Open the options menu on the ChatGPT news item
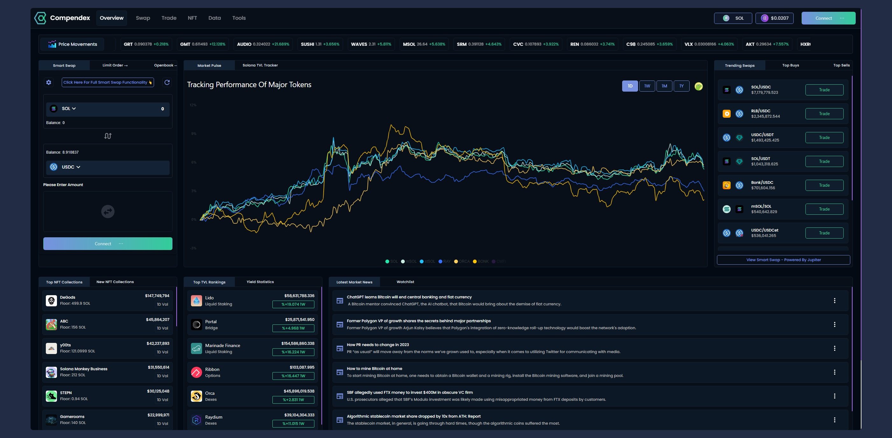Image resolution: width=892 pixels, height=438 pixels. [835, 301]
